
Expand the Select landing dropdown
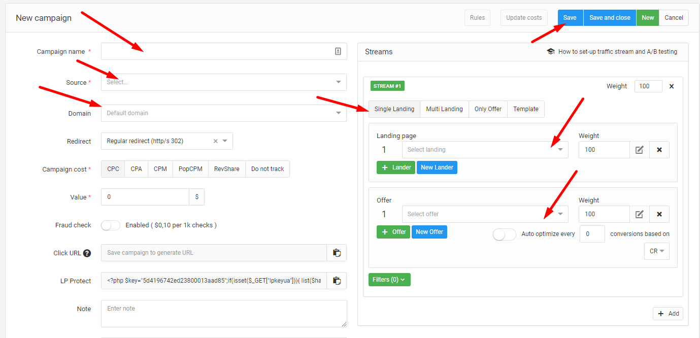tap(485, 150)
